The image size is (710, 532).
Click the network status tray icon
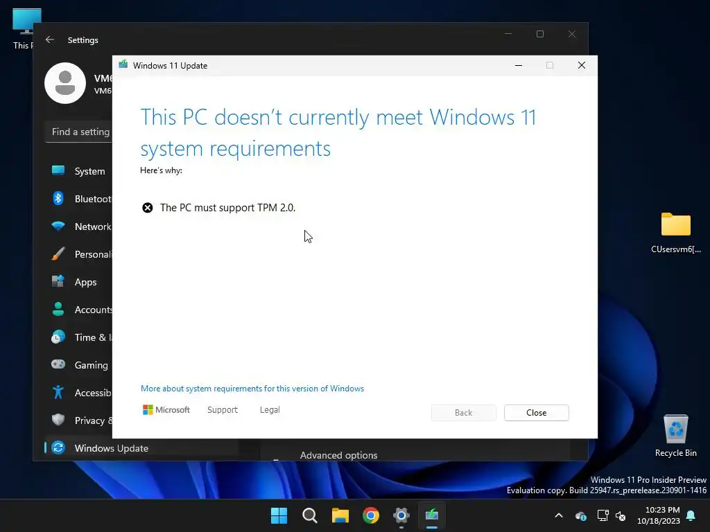[603, 515]
